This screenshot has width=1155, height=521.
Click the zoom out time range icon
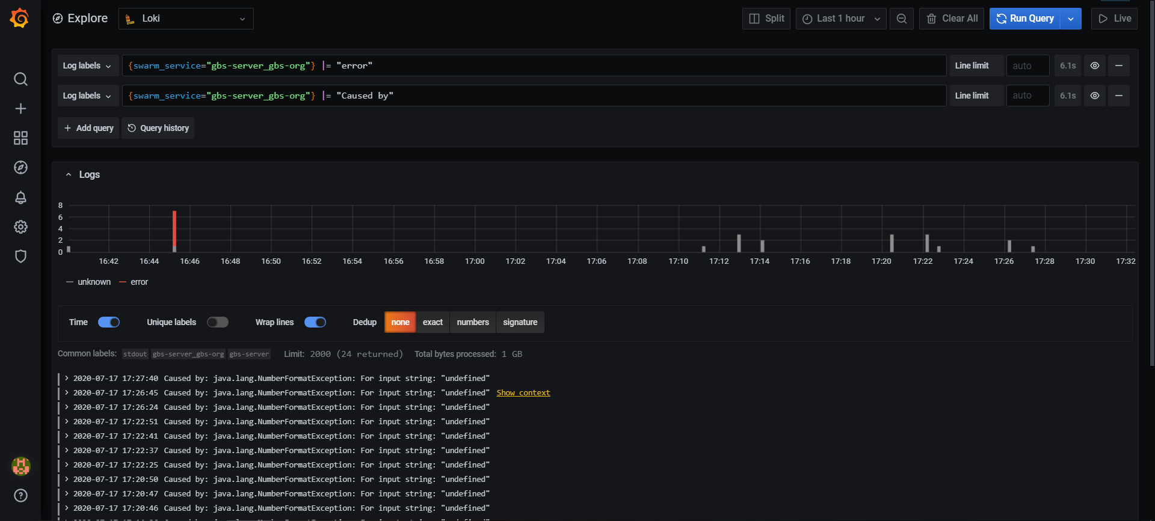click(901, 19)
